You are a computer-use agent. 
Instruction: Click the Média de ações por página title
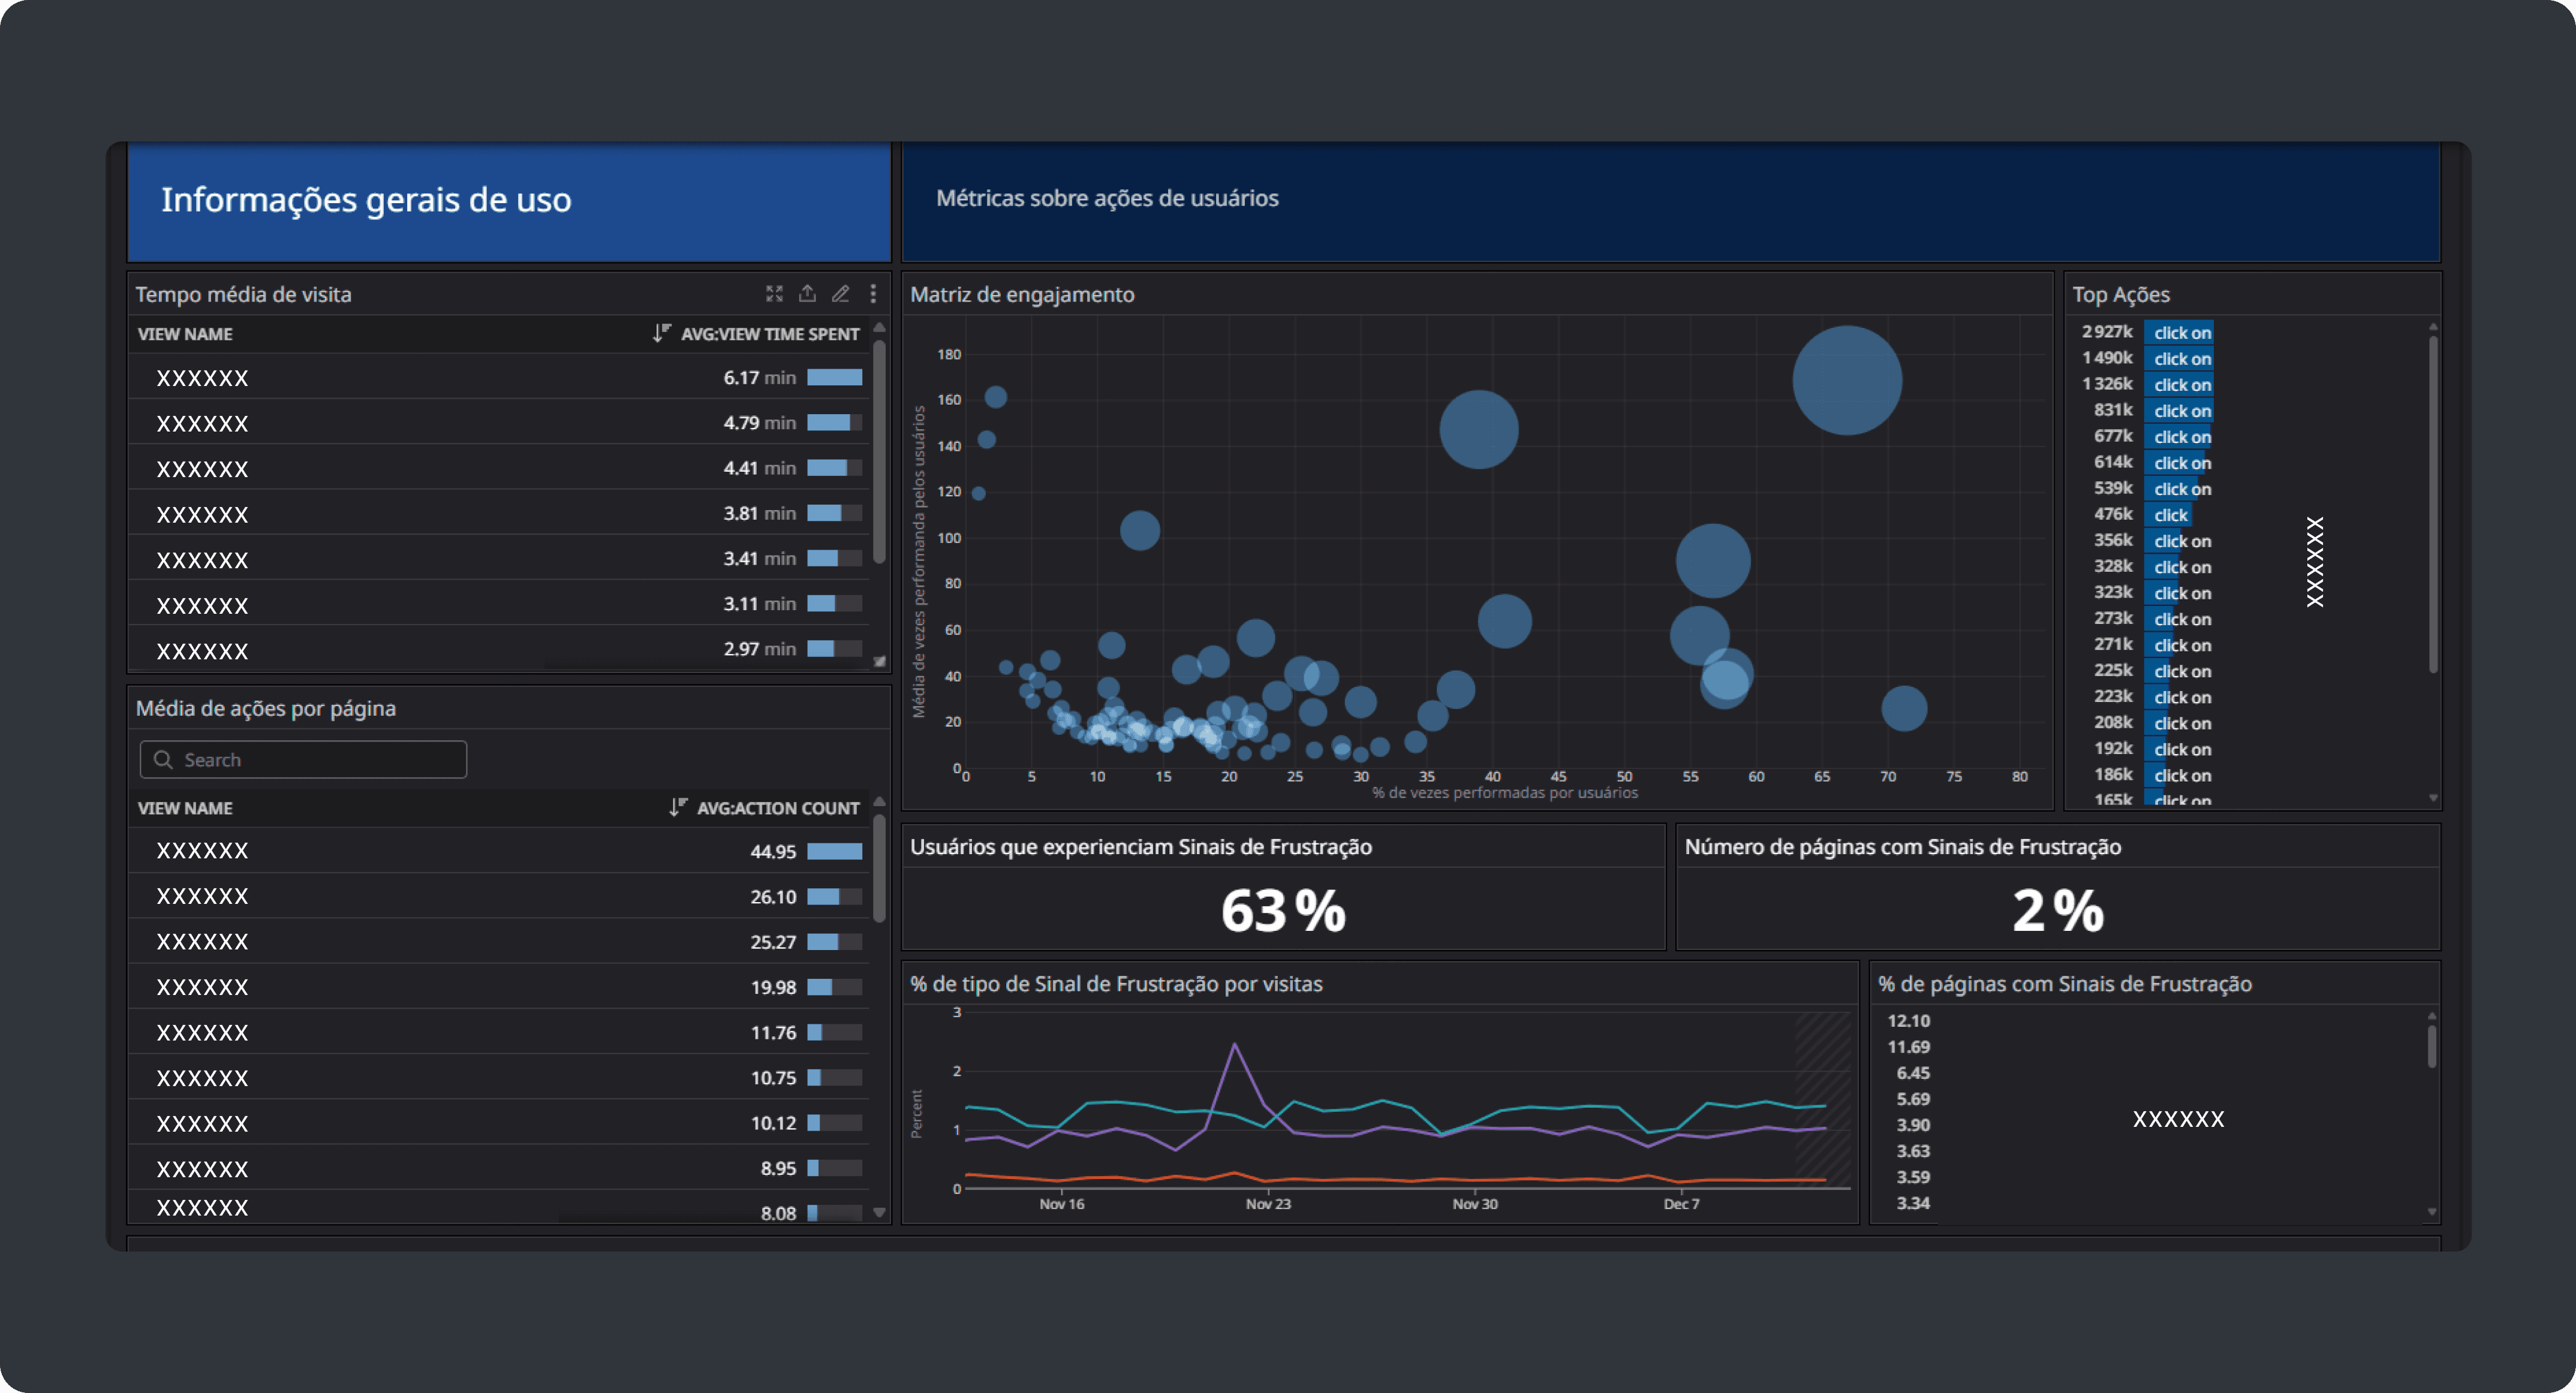point(266,707)
